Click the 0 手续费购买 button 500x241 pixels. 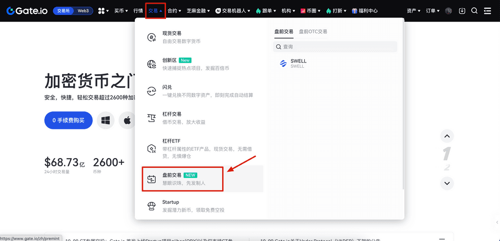(x=68, y=120)
